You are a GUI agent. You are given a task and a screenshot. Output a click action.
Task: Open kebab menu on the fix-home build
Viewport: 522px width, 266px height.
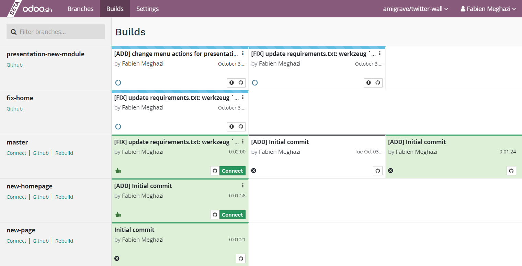(243, 97)
